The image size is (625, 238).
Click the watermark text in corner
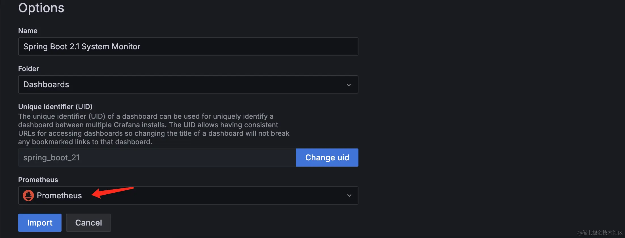pos(600,233)
